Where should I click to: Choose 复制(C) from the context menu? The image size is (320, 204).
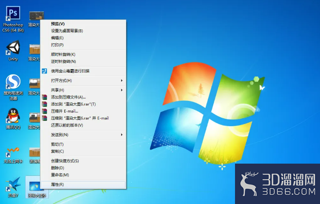tap(83, 151)
